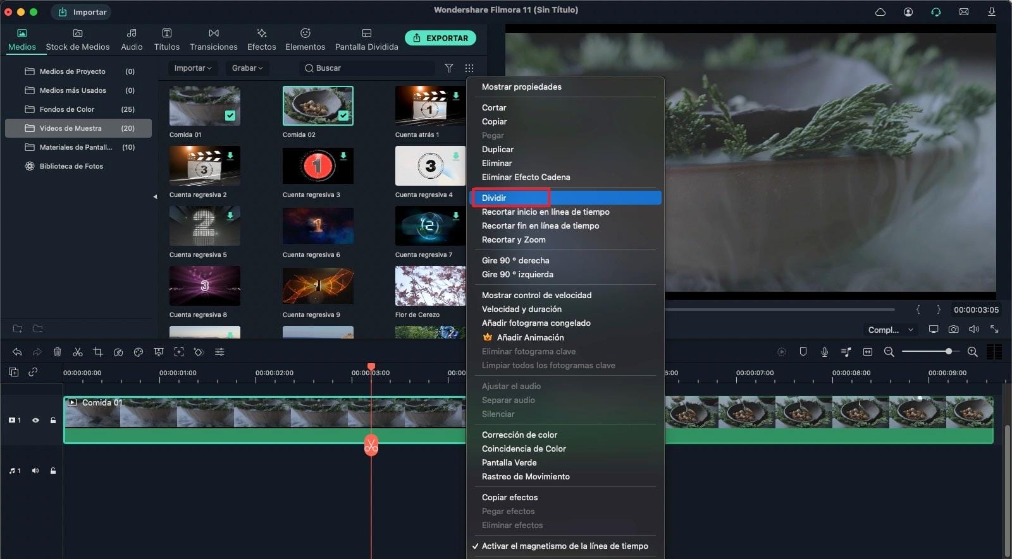
Task: Take a snapshot with the camera icon
Action: coord(953,329)
